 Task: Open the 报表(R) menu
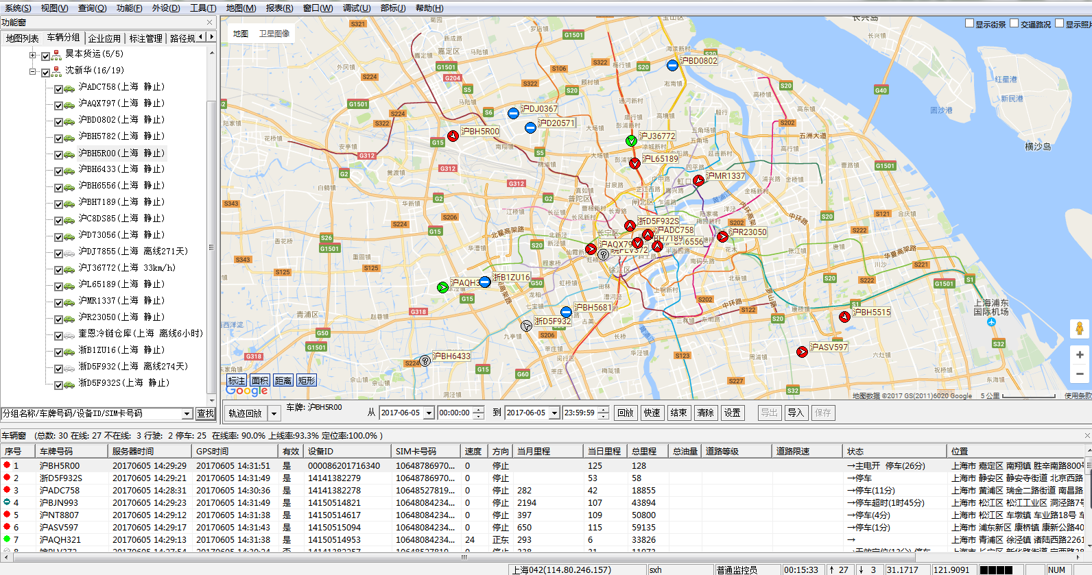[x=279, y=8]
